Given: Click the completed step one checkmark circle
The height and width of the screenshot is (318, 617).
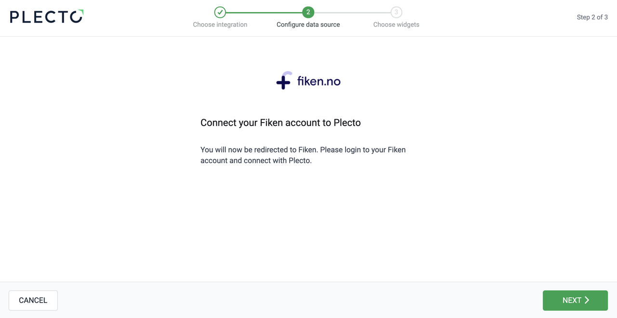Looking at the screenshot, I should point(220,12).
